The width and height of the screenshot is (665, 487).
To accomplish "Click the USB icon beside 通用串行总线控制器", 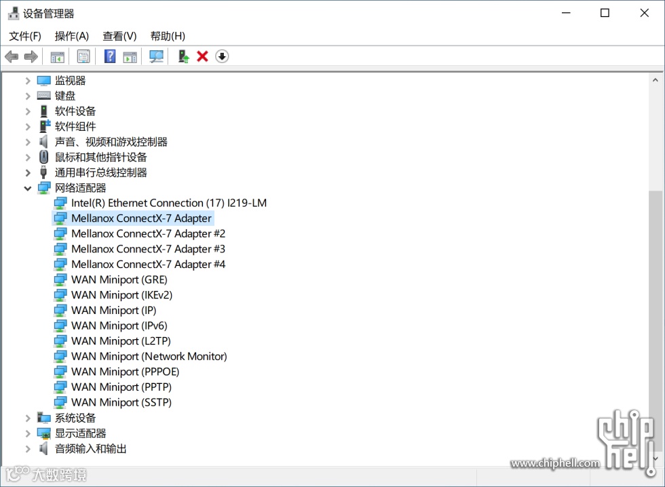I will [x=43, y=172].
